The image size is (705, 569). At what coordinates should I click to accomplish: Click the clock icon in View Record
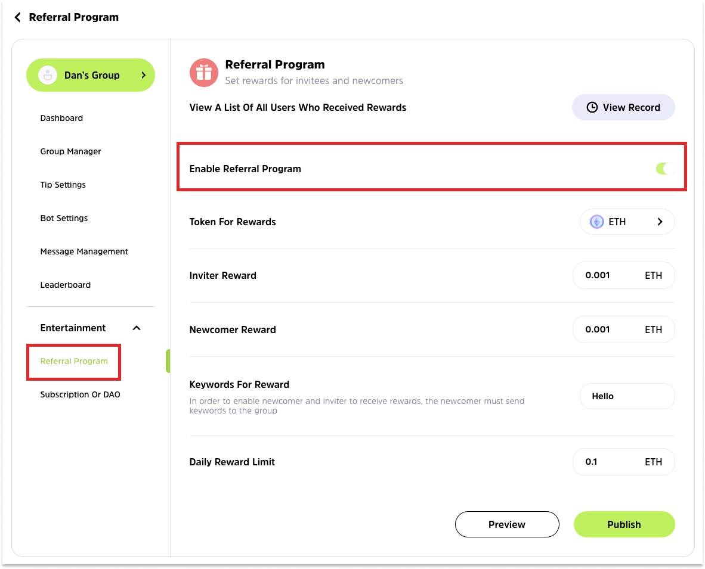pos(592,107)
